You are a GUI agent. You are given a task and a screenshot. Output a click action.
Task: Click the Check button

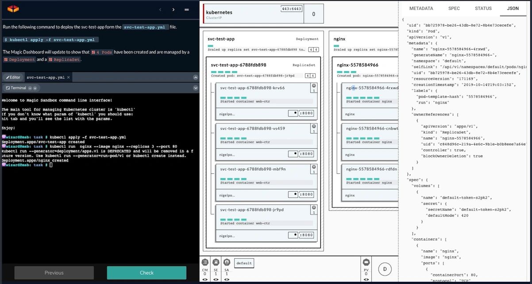click(146, 272)
